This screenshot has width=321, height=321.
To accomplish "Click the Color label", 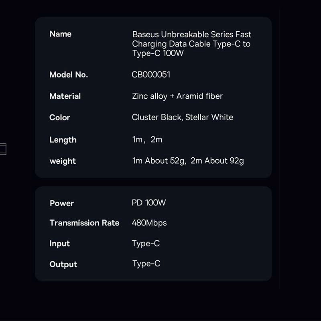I will pos(60,118).
